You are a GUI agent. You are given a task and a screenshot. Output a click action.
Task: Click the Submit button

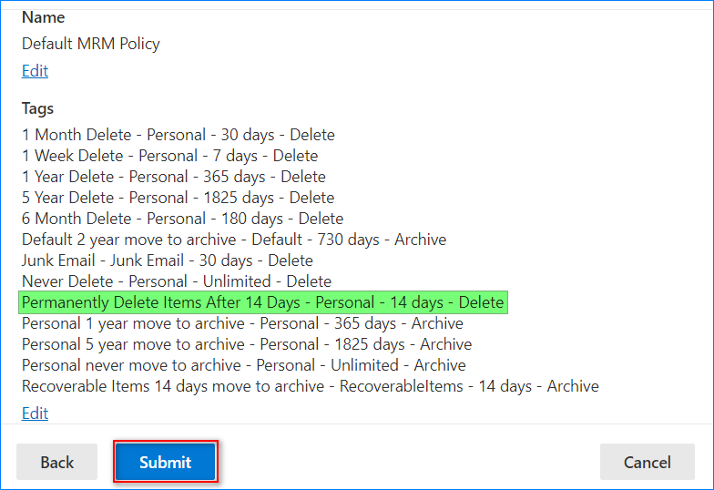(x=165, y=462)
